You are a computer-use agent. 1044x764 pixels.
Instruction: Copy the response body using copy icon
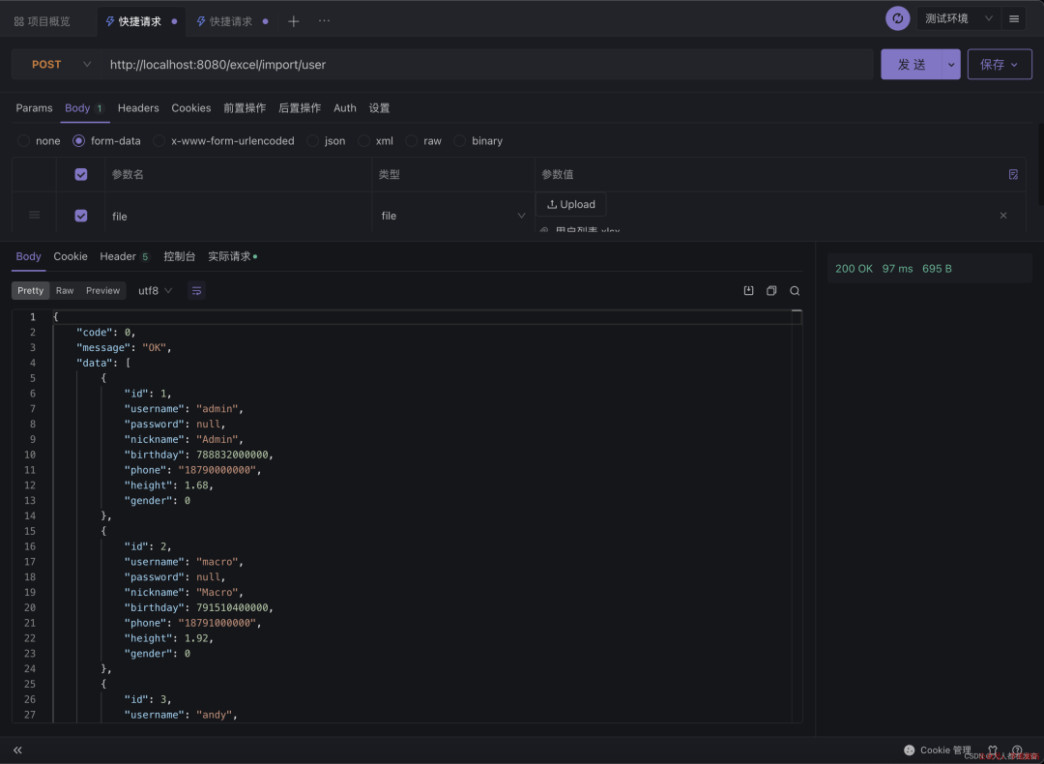(x=770, y=290)
